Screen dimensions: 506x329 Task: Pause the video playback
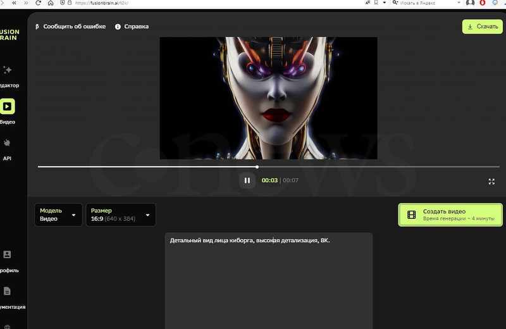click(x=247, y=180)
